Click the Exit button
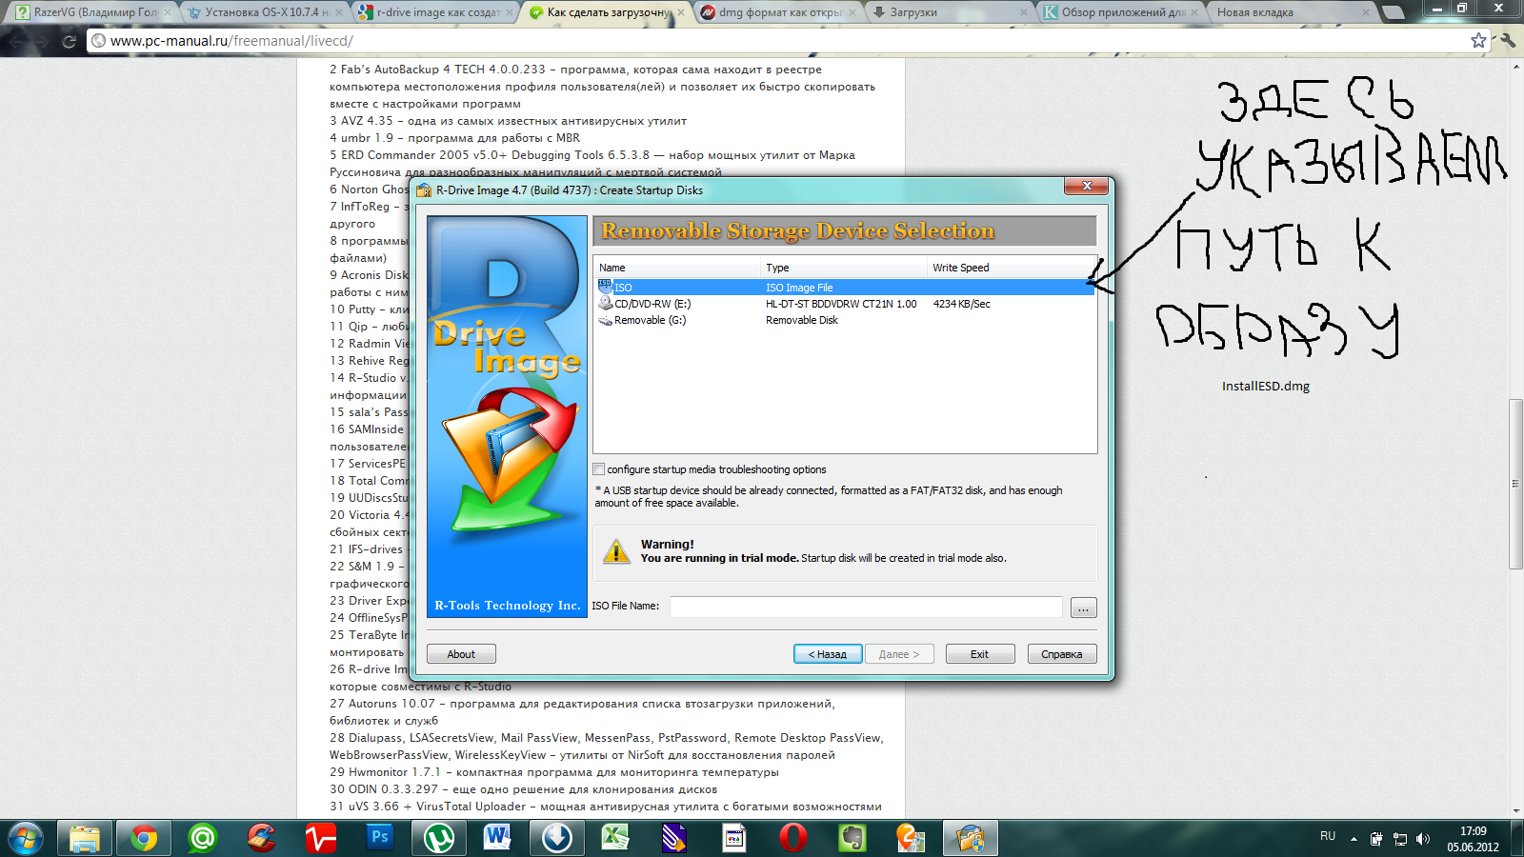The height and width of the screenshot is (857, 1524). tap(979, 654)
